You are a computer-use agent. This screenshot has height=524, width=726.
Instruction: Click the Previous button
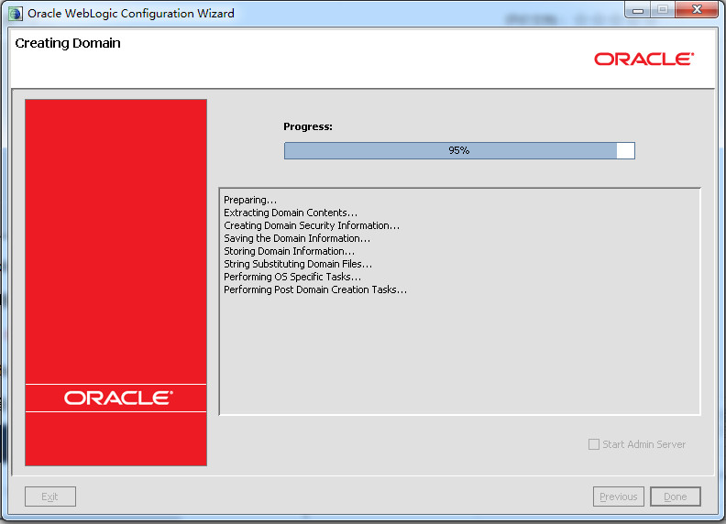tap(618, 497)
